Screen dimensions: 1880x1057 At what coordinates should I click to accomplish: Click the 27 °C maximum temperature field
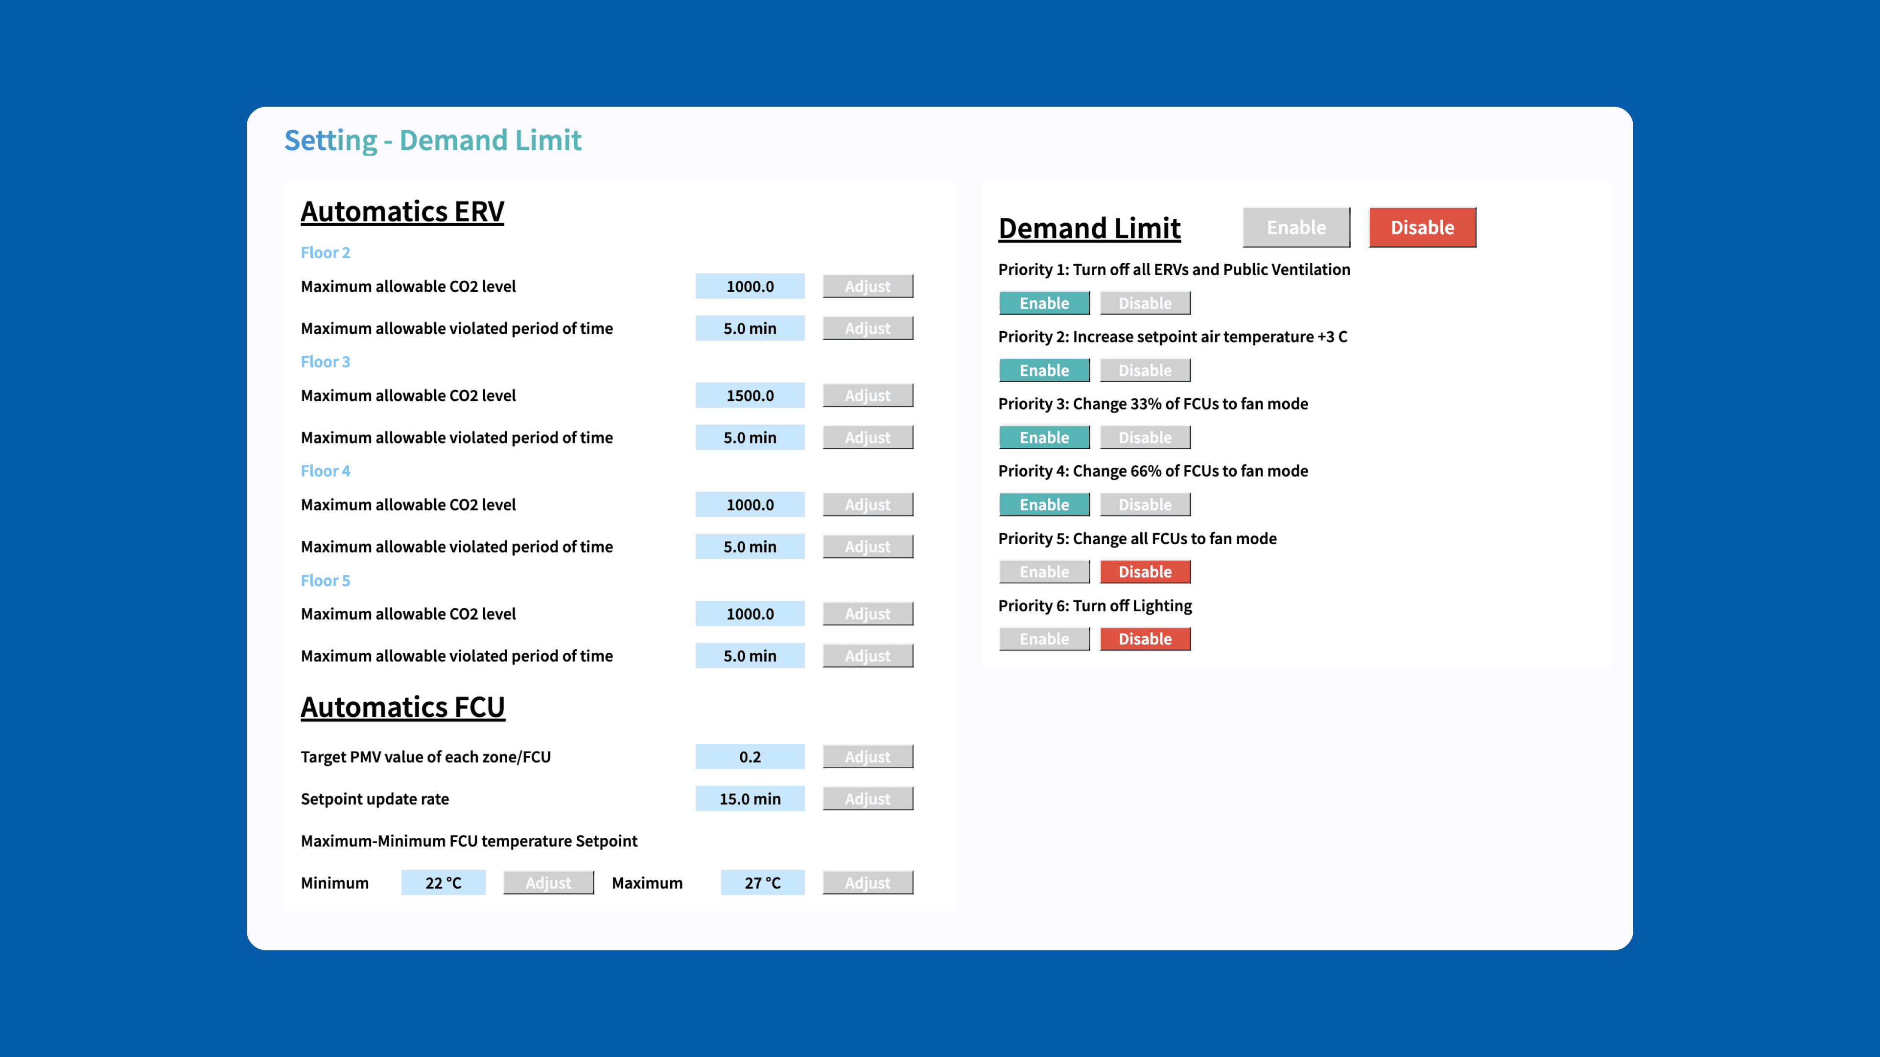point(762,883)
